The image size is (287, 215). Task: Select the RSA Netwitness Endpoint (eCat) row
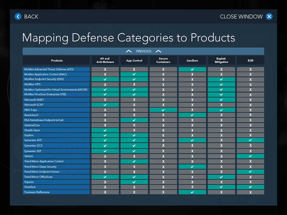(56, 120)
